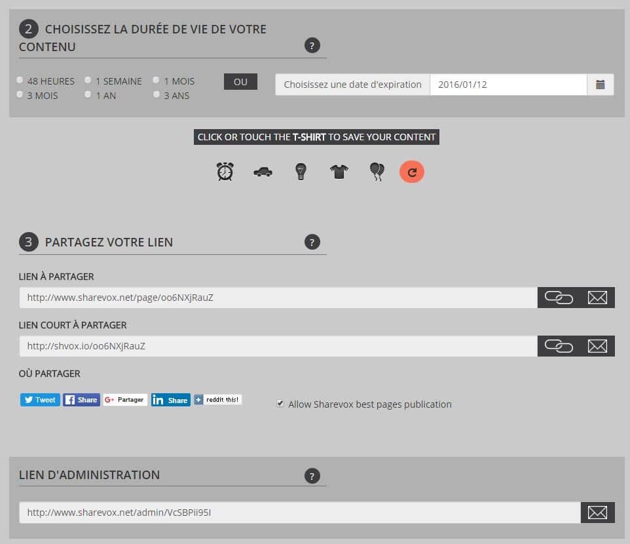Email the administration link via envelope icon
The height and width of the screenshot is (544, 630).
pyautogui.click(x=597, y=512)
